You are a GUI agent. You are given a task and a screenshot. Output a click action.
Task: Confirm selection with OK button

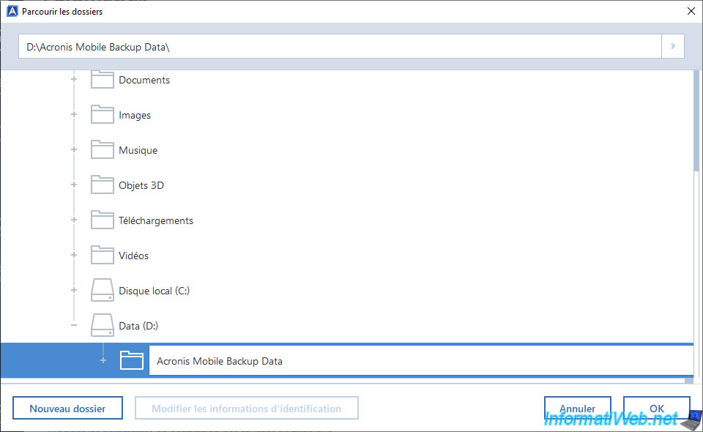657,409
